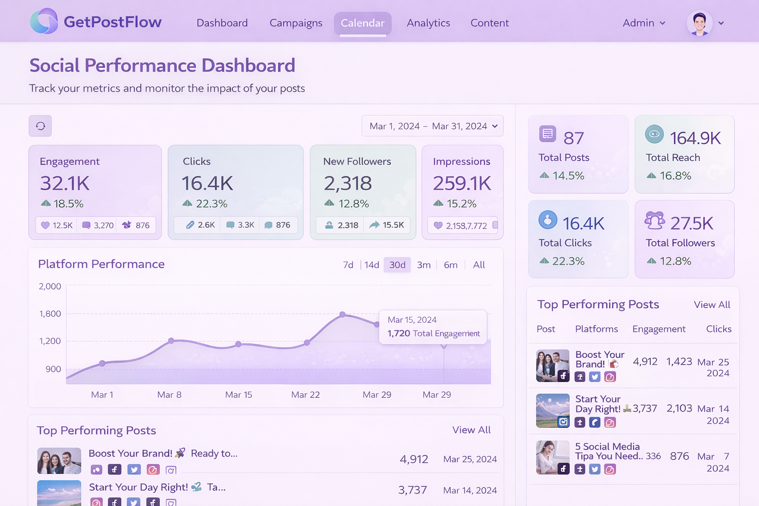The image size is (759, 506).
Task: Click the comments icon in the Clicks card
Action: click(229, 225)
